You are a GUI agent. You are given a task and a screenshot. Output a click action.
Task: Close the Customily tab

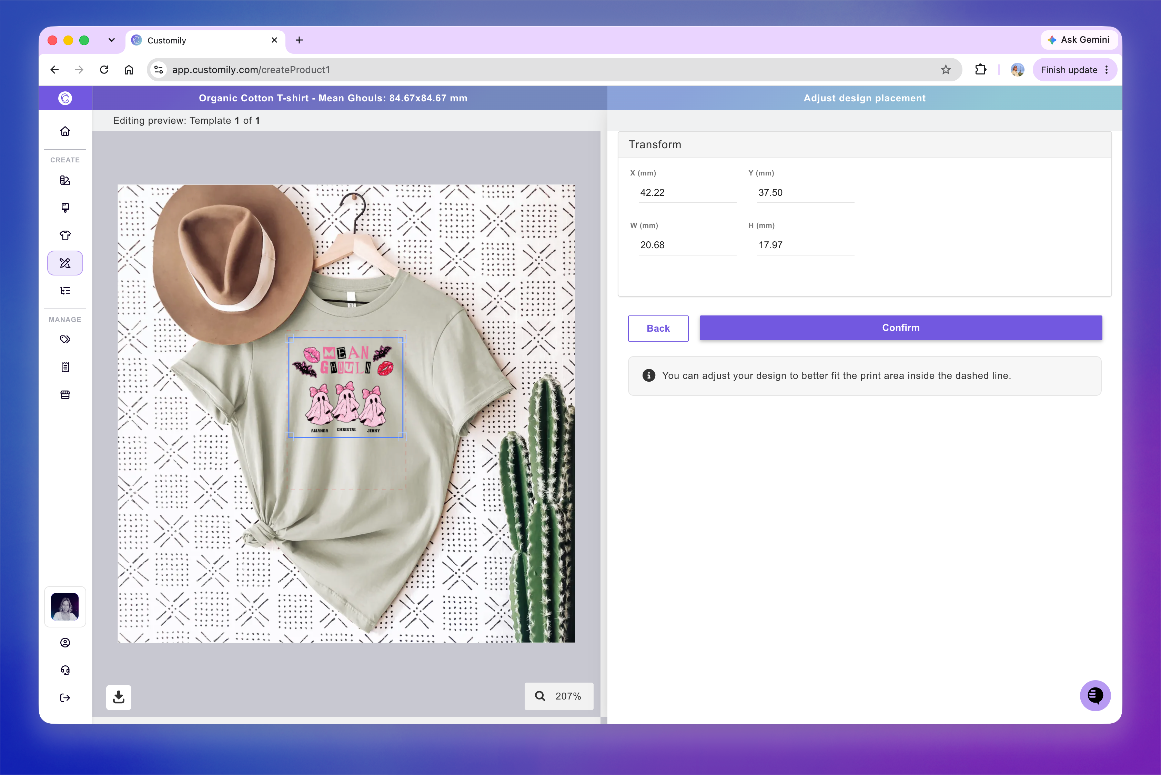pos(274,40)
